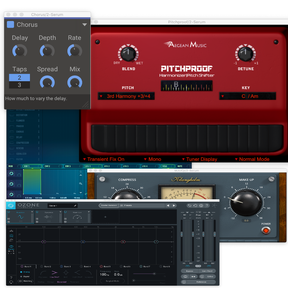Viewport: 288px width, 288px height.
Task: Click the pencil icon beside the Ozone 1 preset name
Action: (x=75, y=206)
